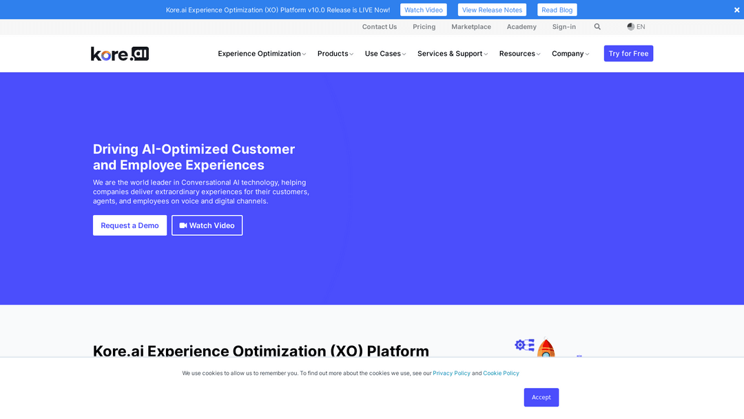Viewport: 744px width, 419px height.
Task: Open the Pricing page
Action: 424,27
